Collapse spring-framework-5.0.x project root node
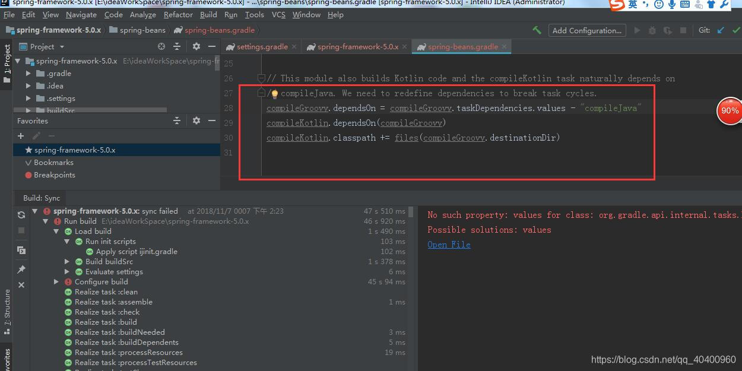 [x=17, y=61]
